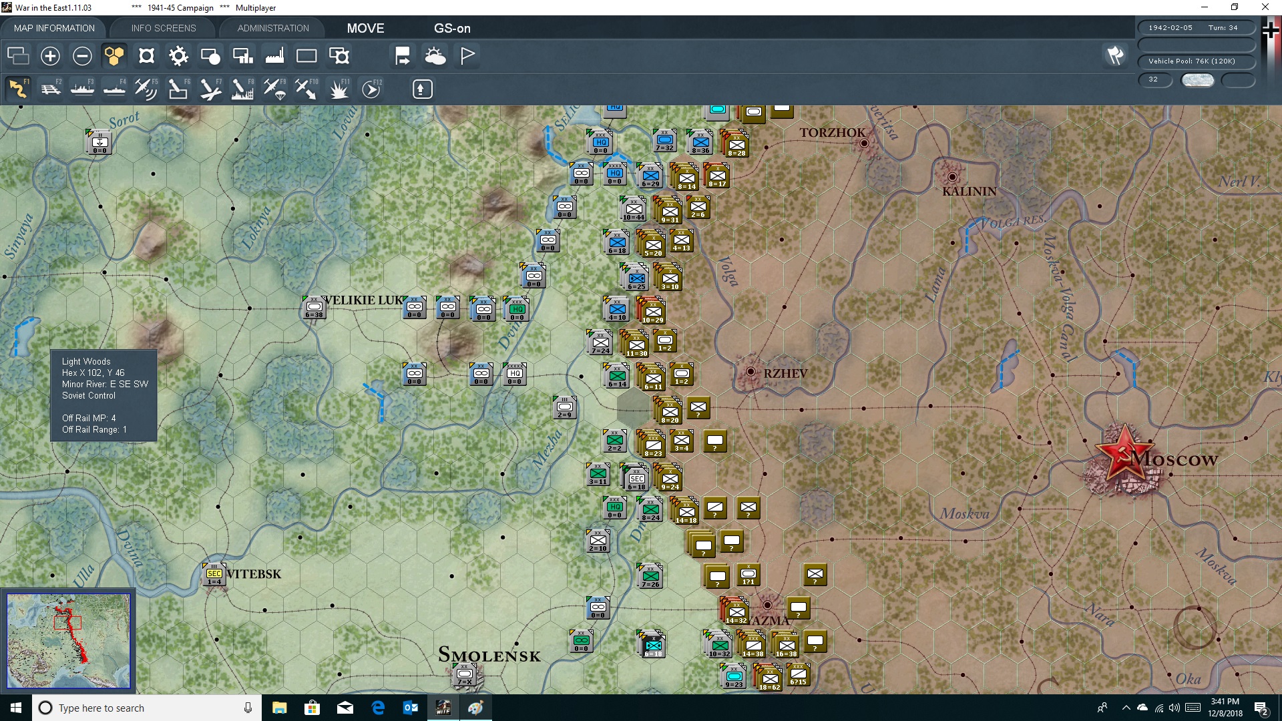Select the F9 air transport mode
Screen dimensions: 1282x721
[x=274, y=89]
